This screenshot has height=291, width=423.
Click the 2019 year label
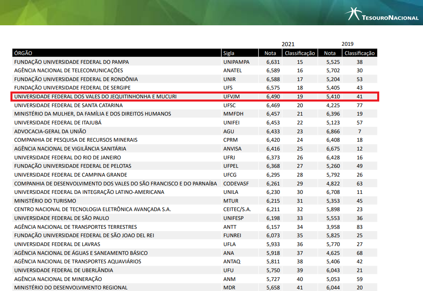[x=347, y=44]
